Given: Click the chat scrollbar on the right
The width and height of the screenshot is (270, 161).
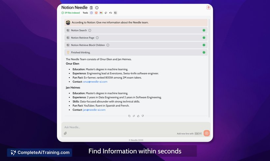Looking at the screenshot, I should point(209,68).
